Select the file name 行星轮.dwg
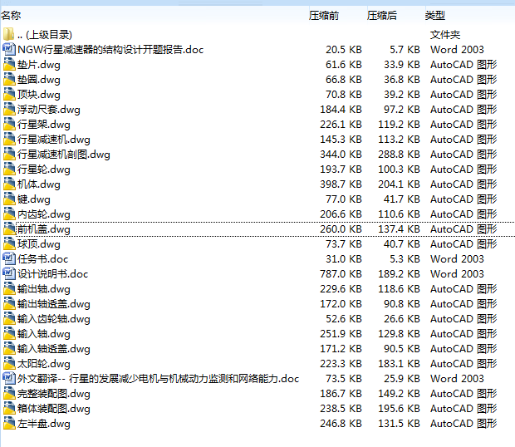515x447 pixels. coord(44,169)
